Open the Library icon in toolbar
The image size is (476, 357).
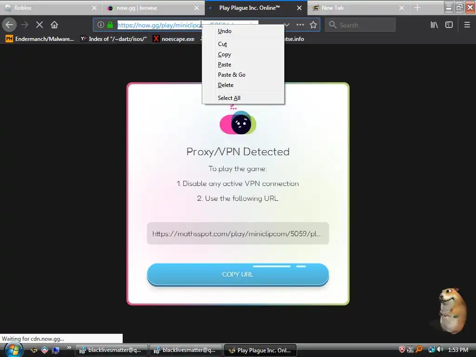pyautogui.click(x=434, y=25)
